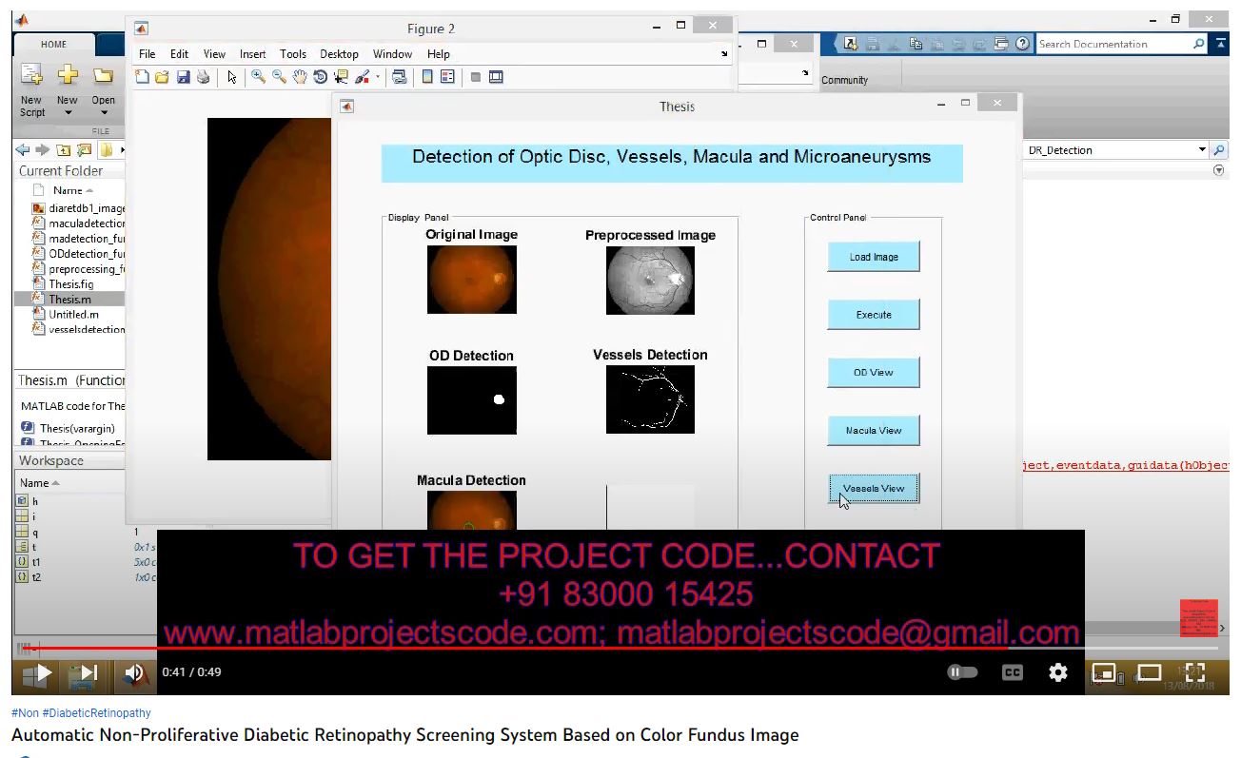Select the Rotate 3D tool

point(320,77)
